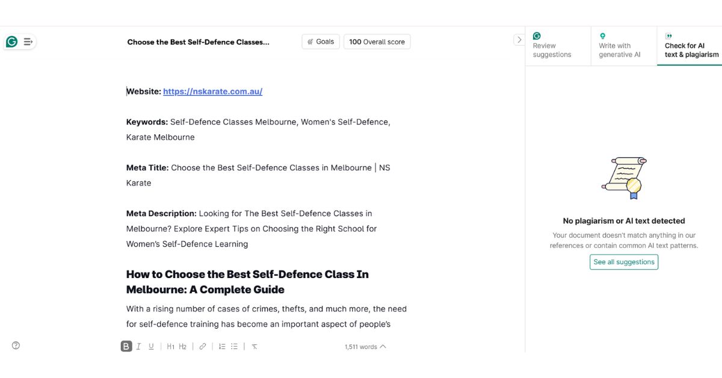Clear formatting with the Tx icon
The width and height of the screenshot is (722, 378).
pyautogui.click(x=255, y=346)
